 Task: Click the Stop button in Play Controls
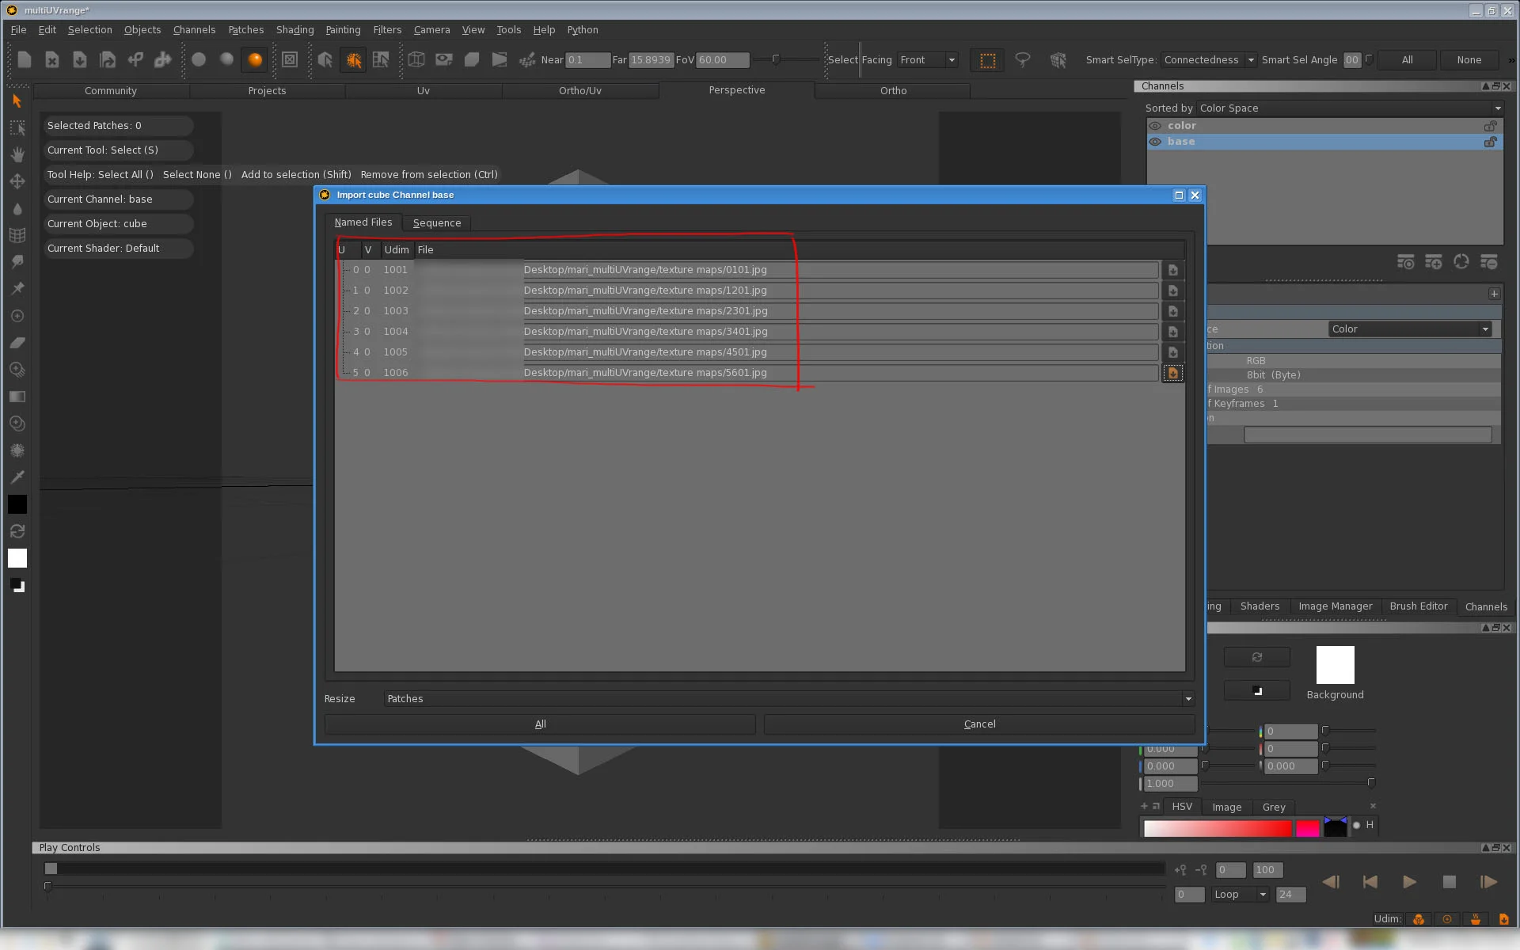pos(1449,882)
